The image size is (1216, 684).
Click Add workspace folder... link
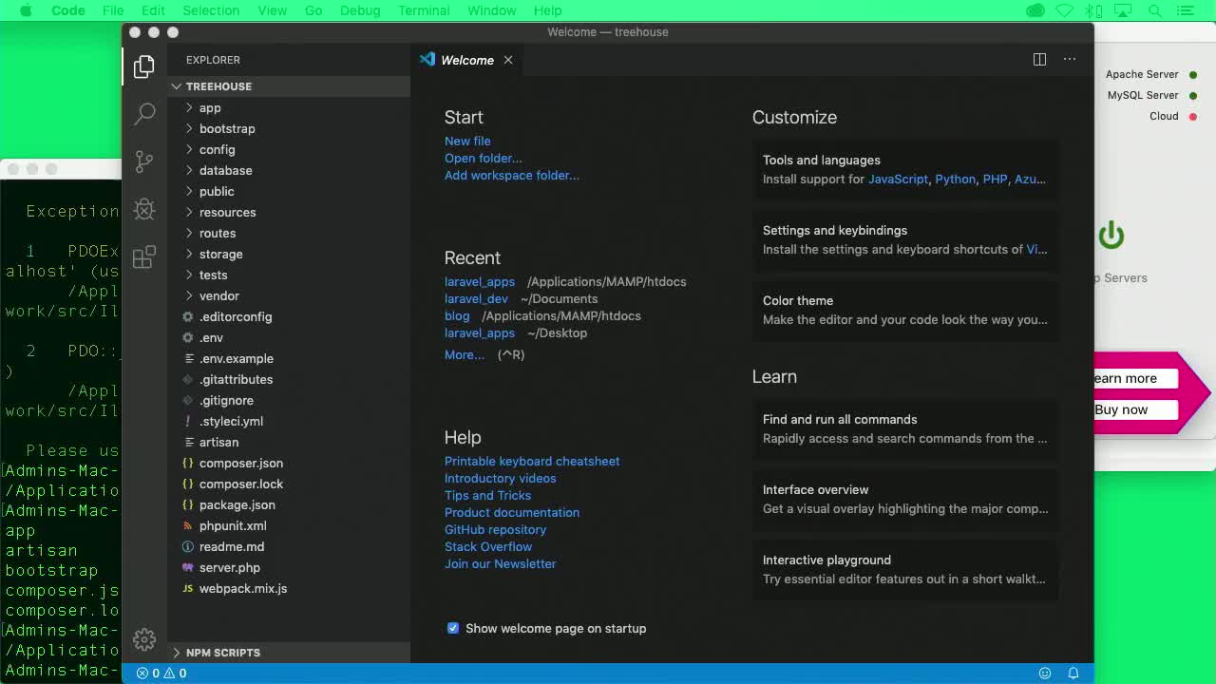[x=512, y=175]
